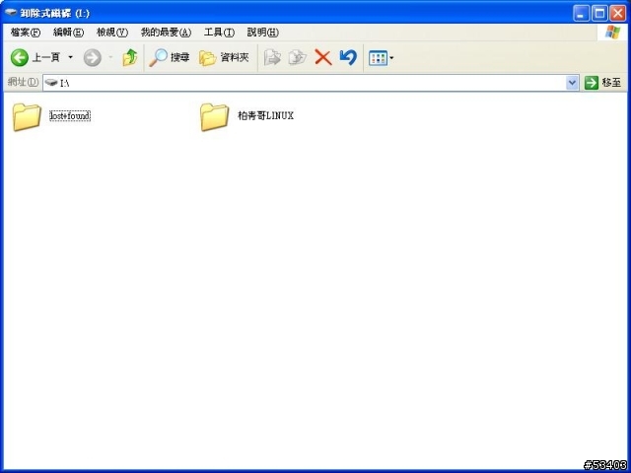The image size is (631, 473).
Task: Expand the address bar dropdown
Action: 572,83
